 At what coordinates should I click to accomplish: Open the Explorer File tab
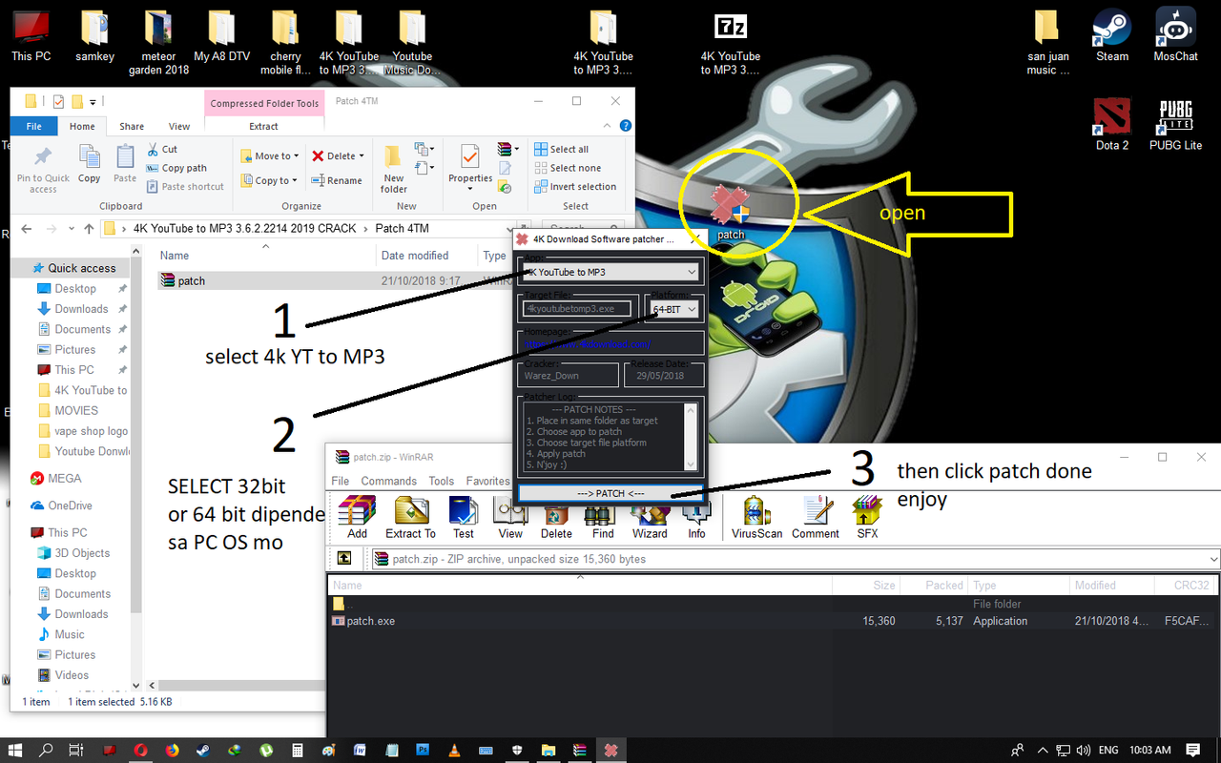click(34, 126)
